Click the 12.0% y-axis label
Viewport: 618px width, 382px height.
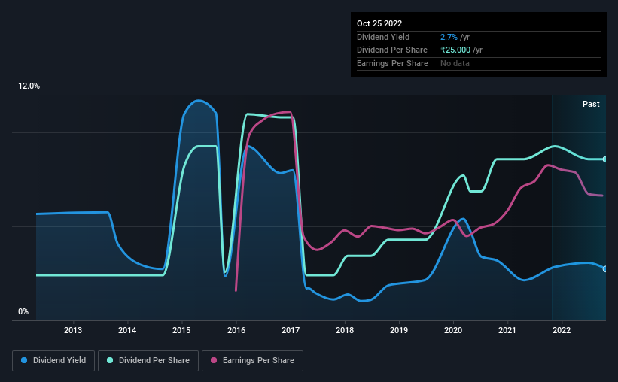pyautogui.click(x=29, y=86)
